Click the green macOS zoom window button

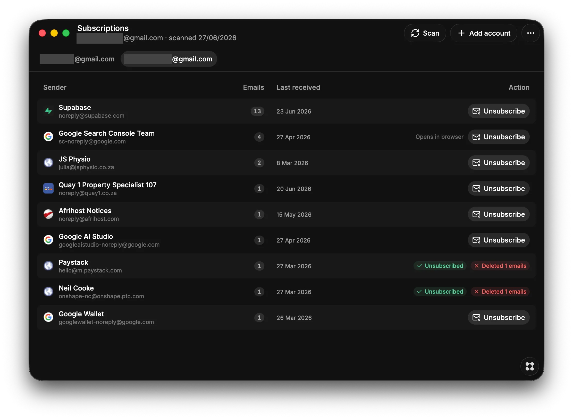click(66, 33)
